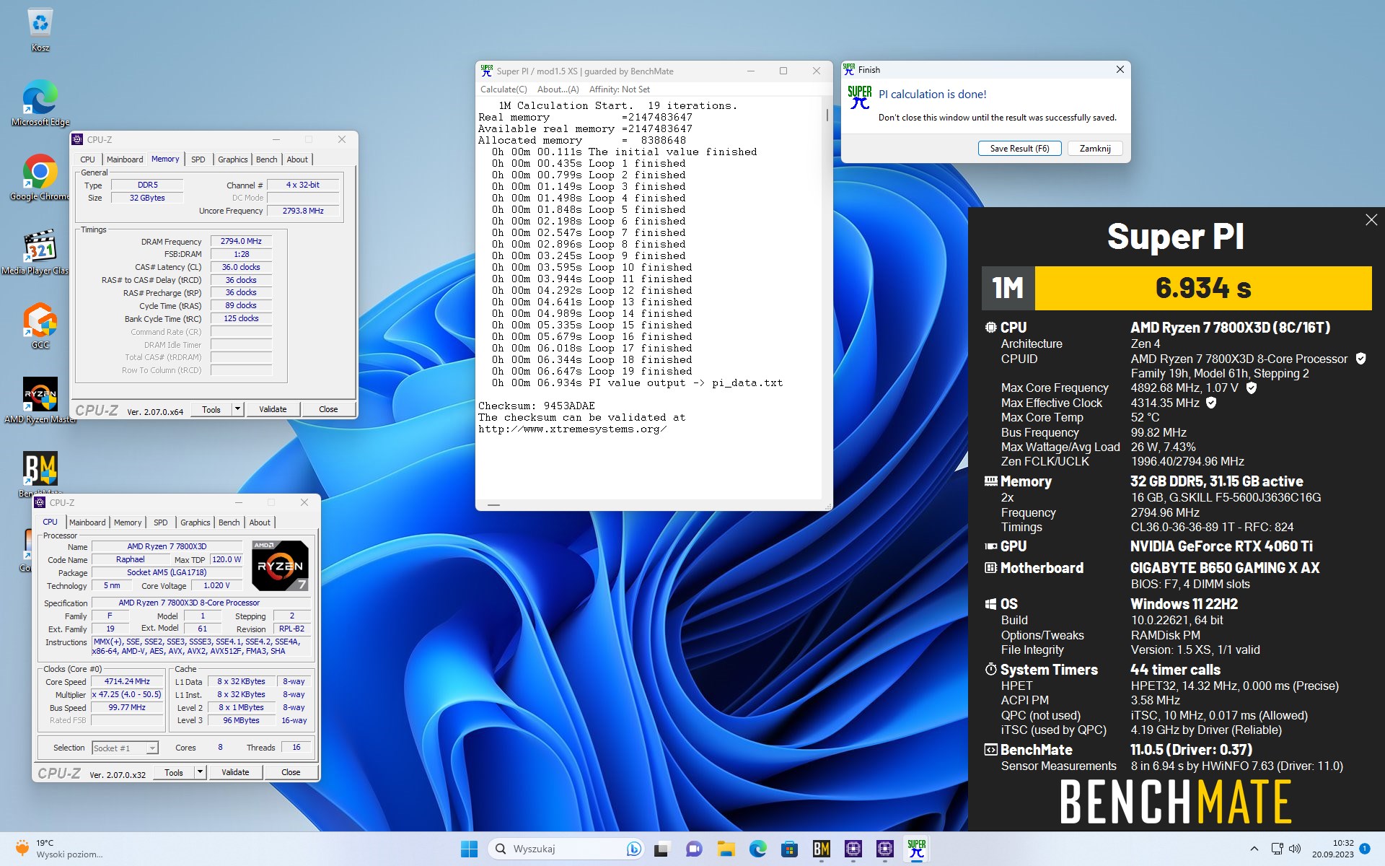The width and height of the screenshot is (1385, 866).
Task: Open the chat app in taskbar
Action: click(694, 849)
